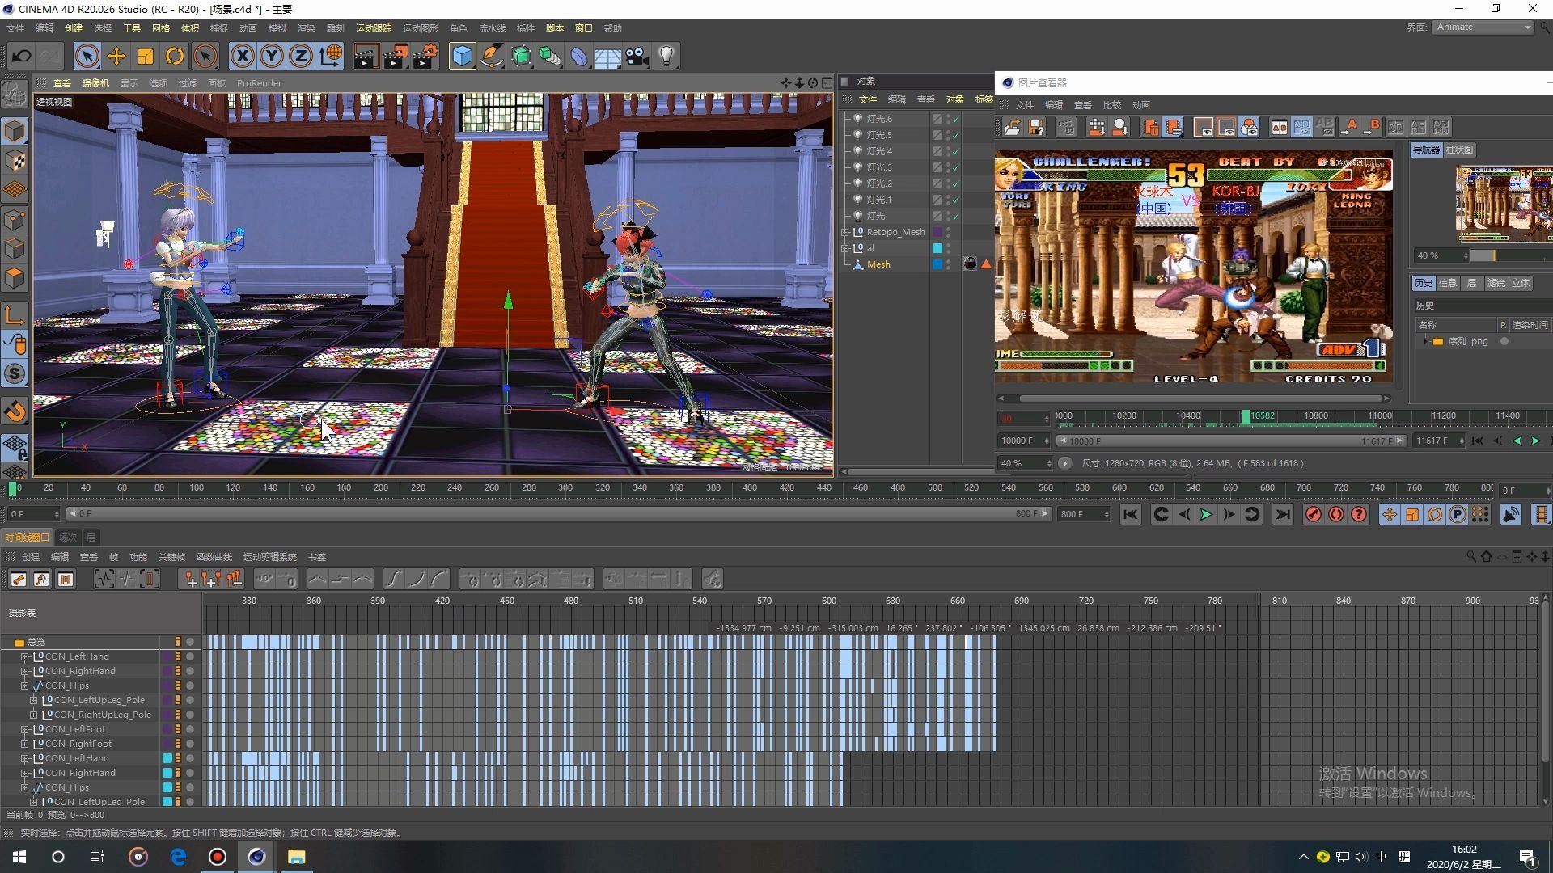The image size is (1553, 873).
Task: Select the Mesh object's polygon icon
Action: pos(858,264)
